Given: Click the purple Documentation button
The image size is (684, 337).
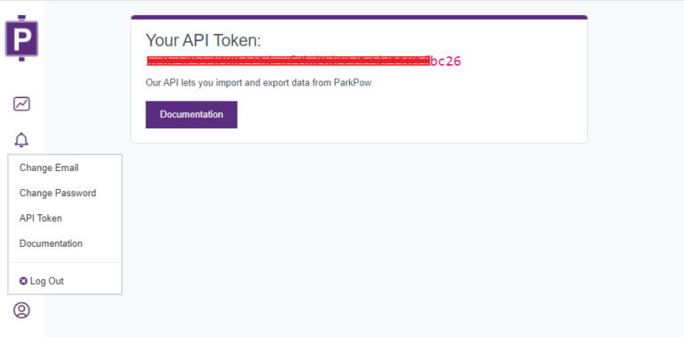Looking at the screenshot, I should tap(191, 115).
